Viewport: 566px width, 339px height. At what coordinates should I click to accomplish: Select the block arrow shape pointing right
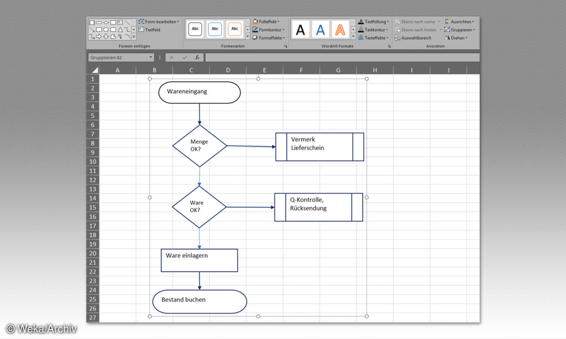[99, 37]
